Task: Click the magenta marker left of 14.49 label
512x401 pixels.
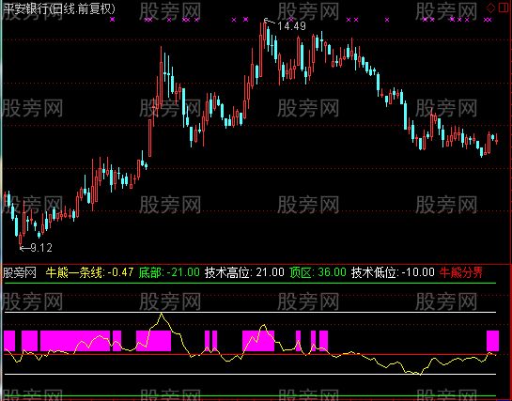Action: [x=246, y=20]
